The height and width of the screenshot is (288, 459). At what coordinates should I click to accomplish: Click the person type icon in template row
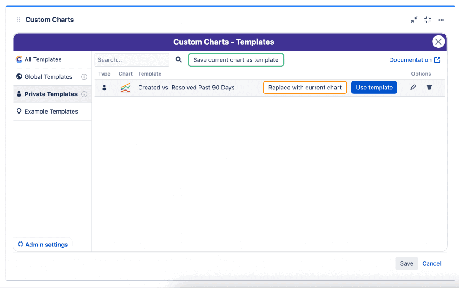[x=104, y=88]
